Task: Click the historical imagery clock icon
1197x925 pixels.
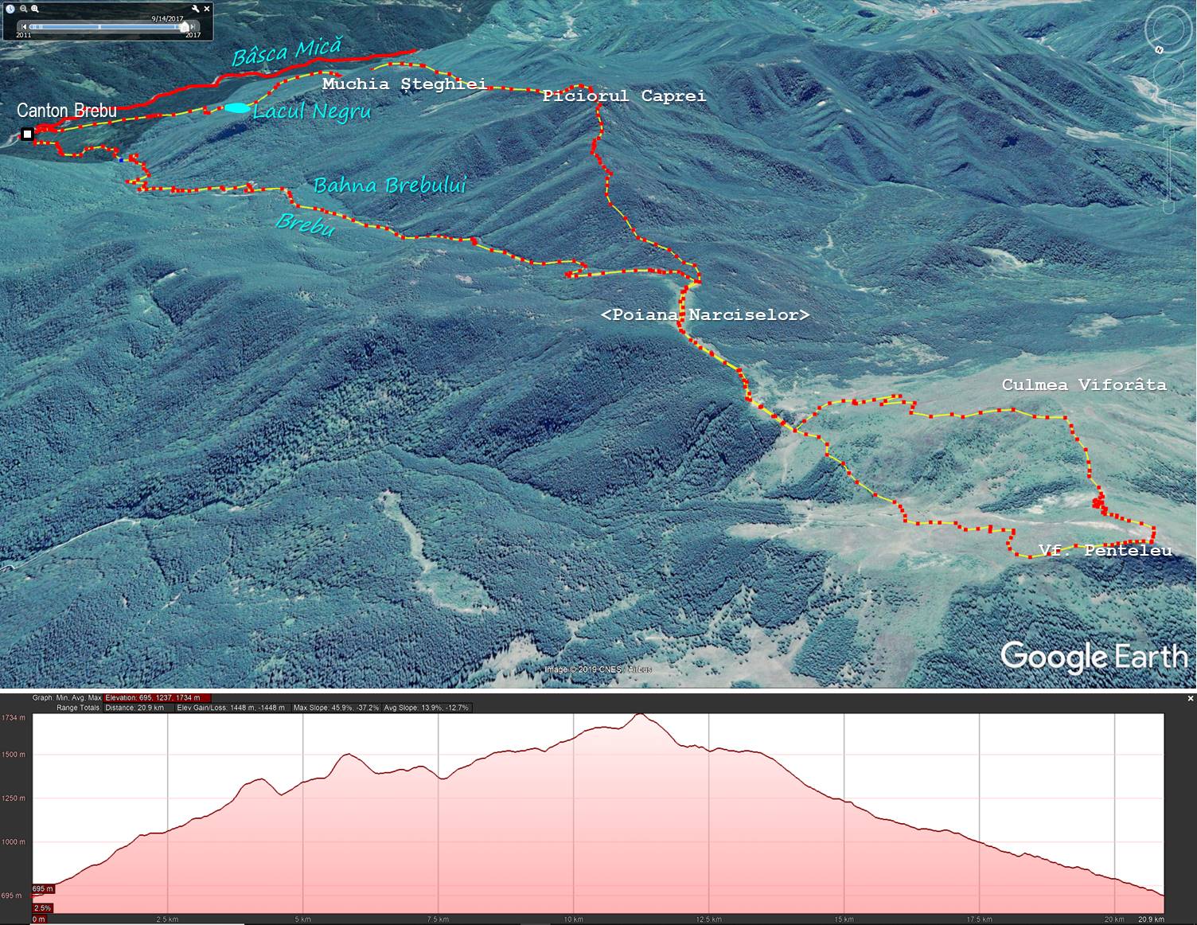Action: [10, 9]
